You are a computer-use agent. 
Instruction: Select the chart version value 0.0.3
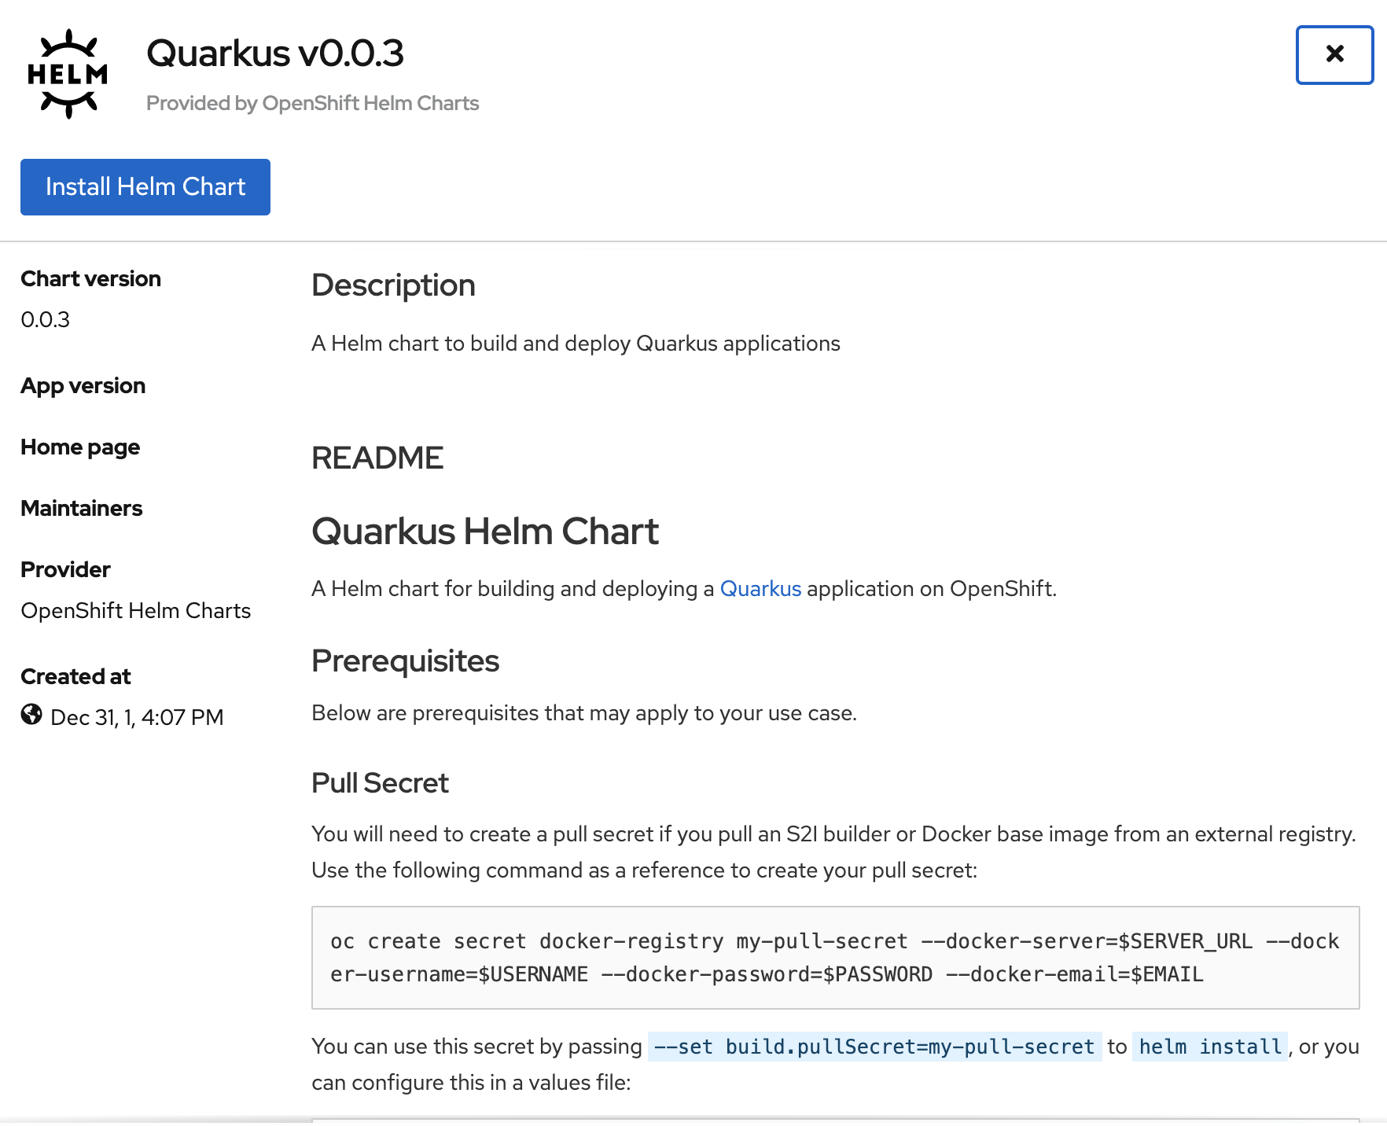[x=45, y=319]
